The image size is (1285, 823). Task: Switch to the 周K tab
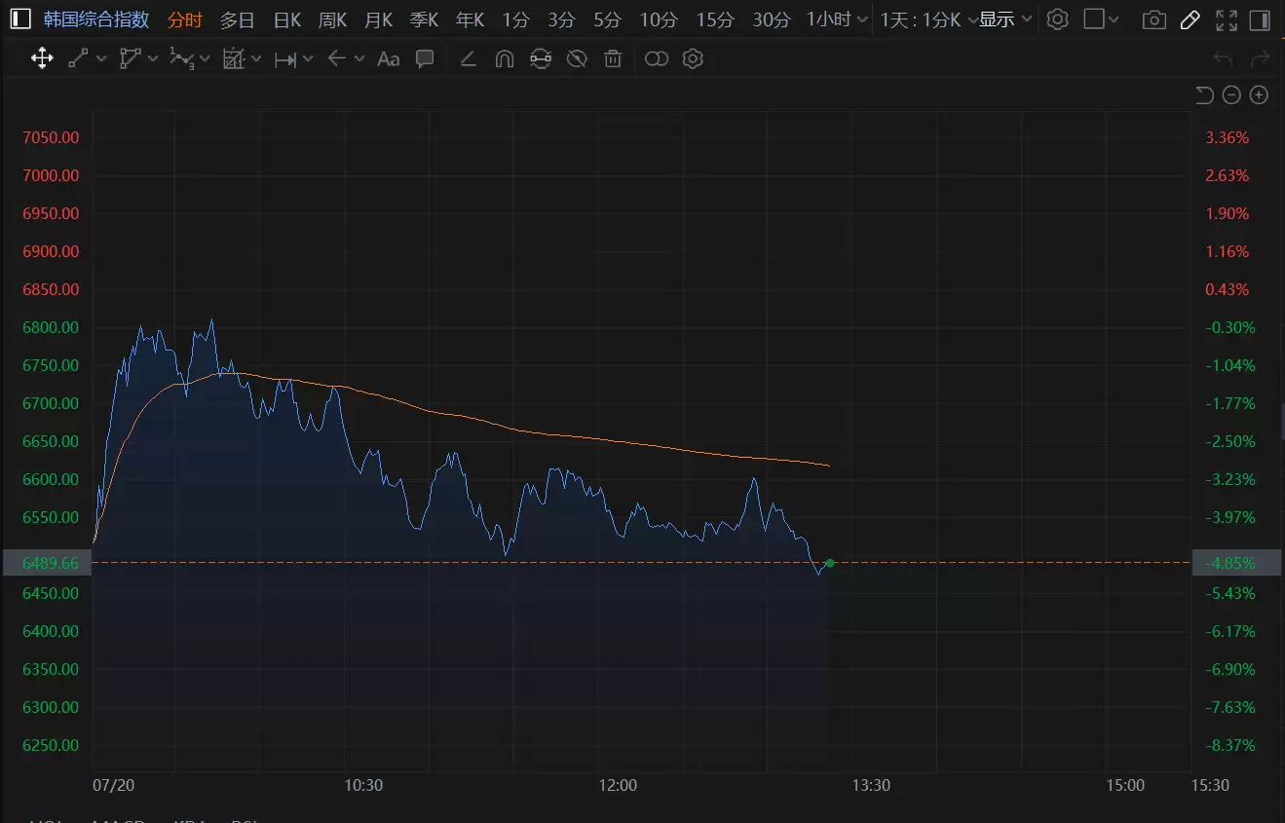tap(332, 19)
